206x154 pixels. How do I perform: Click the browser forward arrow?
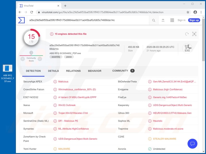tap(26, 12)
